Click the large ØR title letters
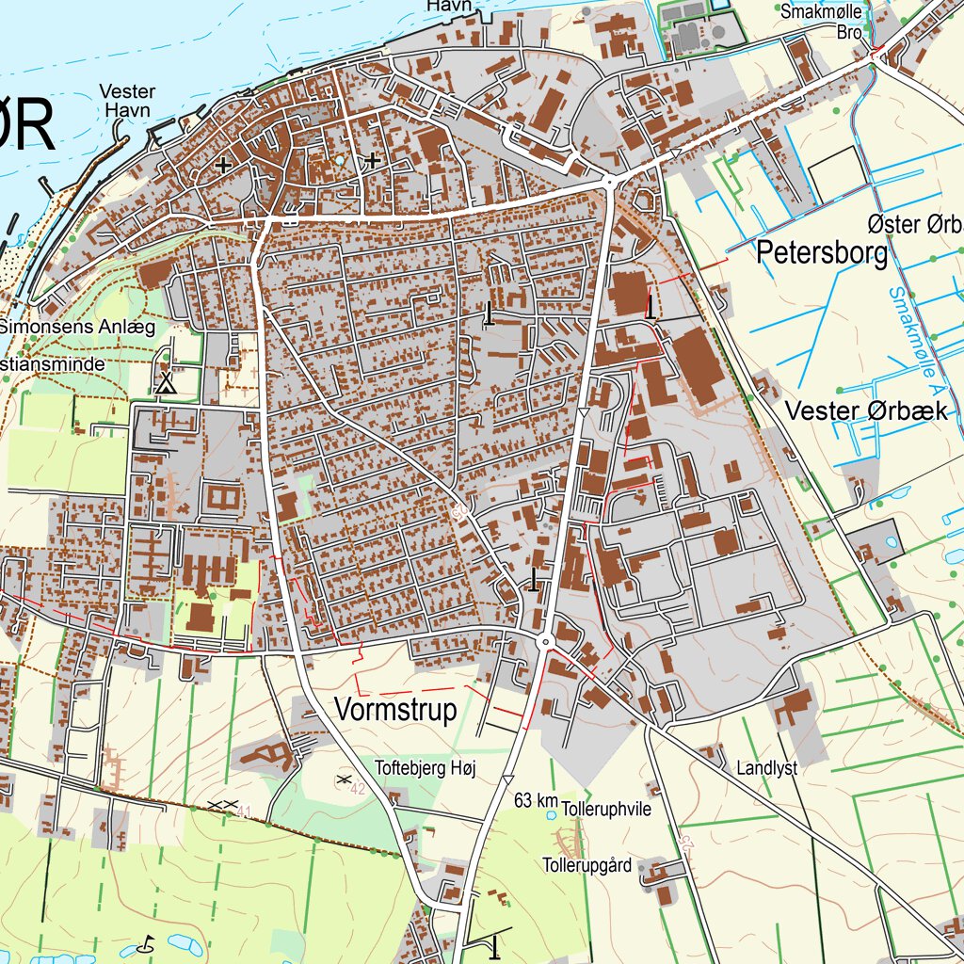964x964 pixels. [x=27, y=124]
